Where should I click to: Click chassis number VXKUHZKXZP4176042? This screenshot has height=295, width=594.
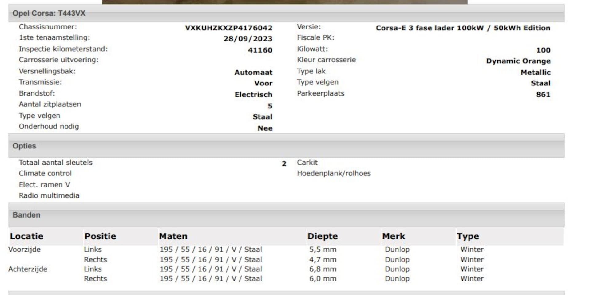(228, 28)
